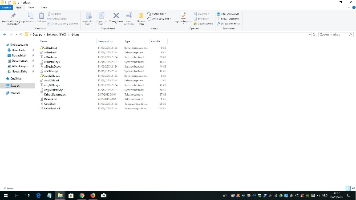Sort files by the 'Naam' column header
This screenshot has height=200, width=356.
click(44, 41)
